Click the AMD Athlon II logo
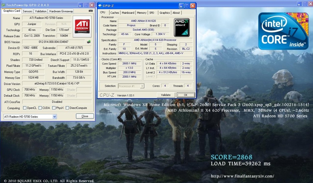Screen dimensions: 313x183 point(182,27)
